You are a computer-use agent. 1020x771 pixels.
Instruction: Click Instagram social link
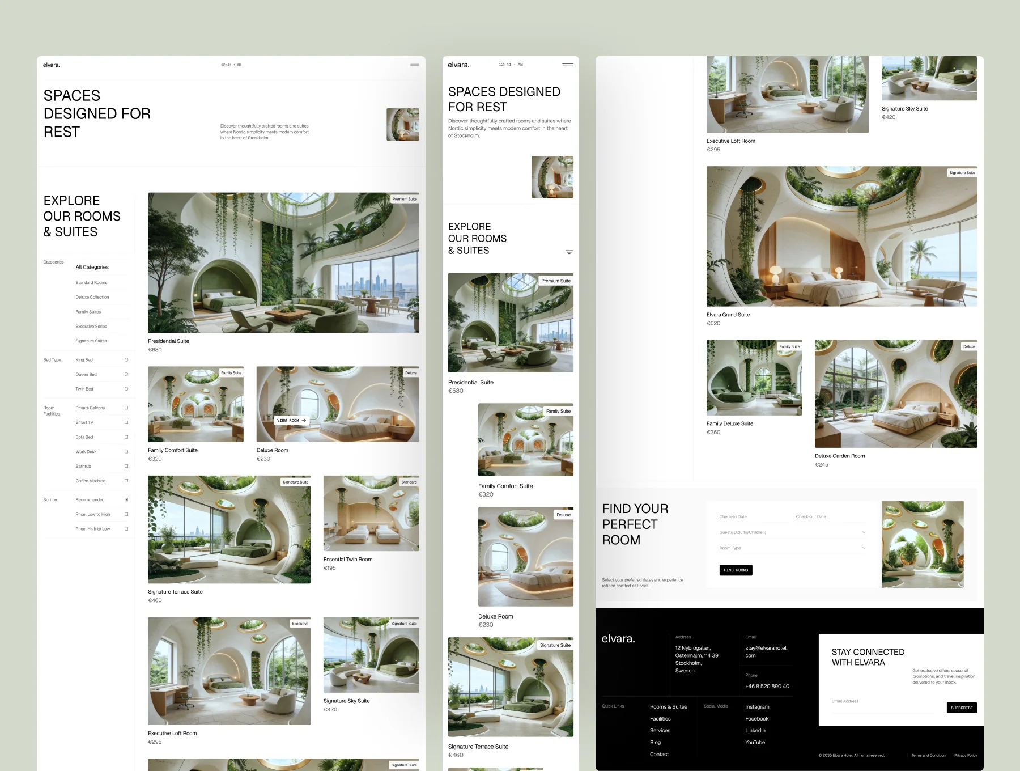pyautogui.click(x=757, y=707)
